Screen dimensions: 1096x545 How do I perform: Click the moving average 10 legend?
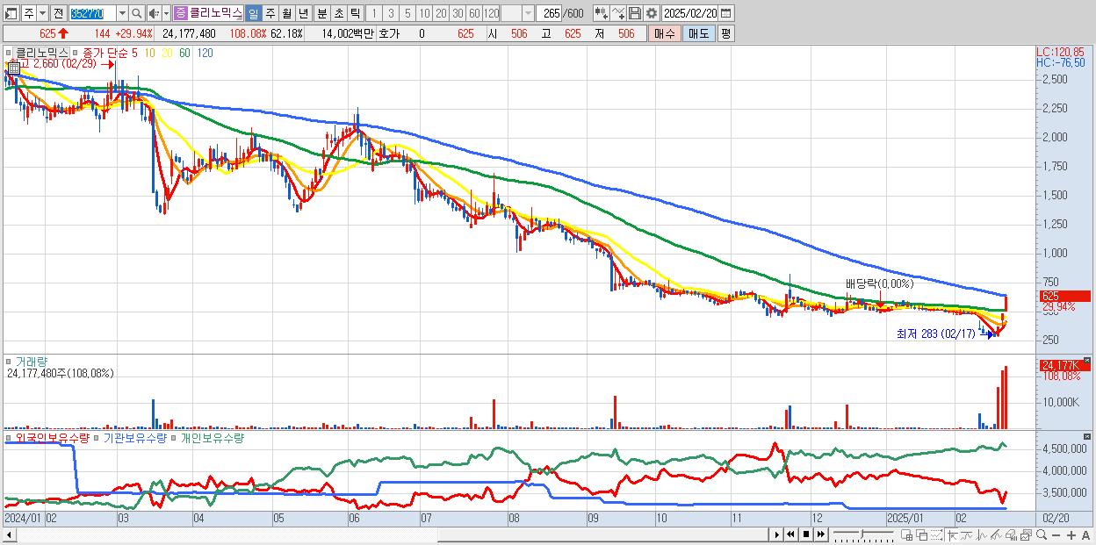tap(150, 53)
